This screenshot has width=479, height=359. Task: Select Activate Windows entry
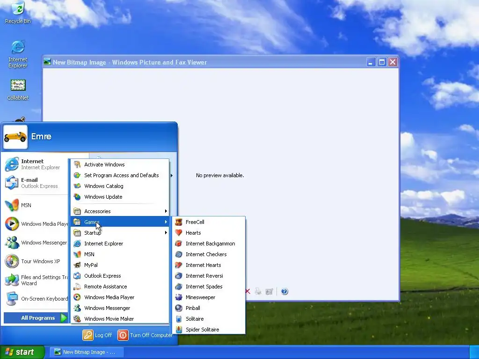tap(120, 164)
